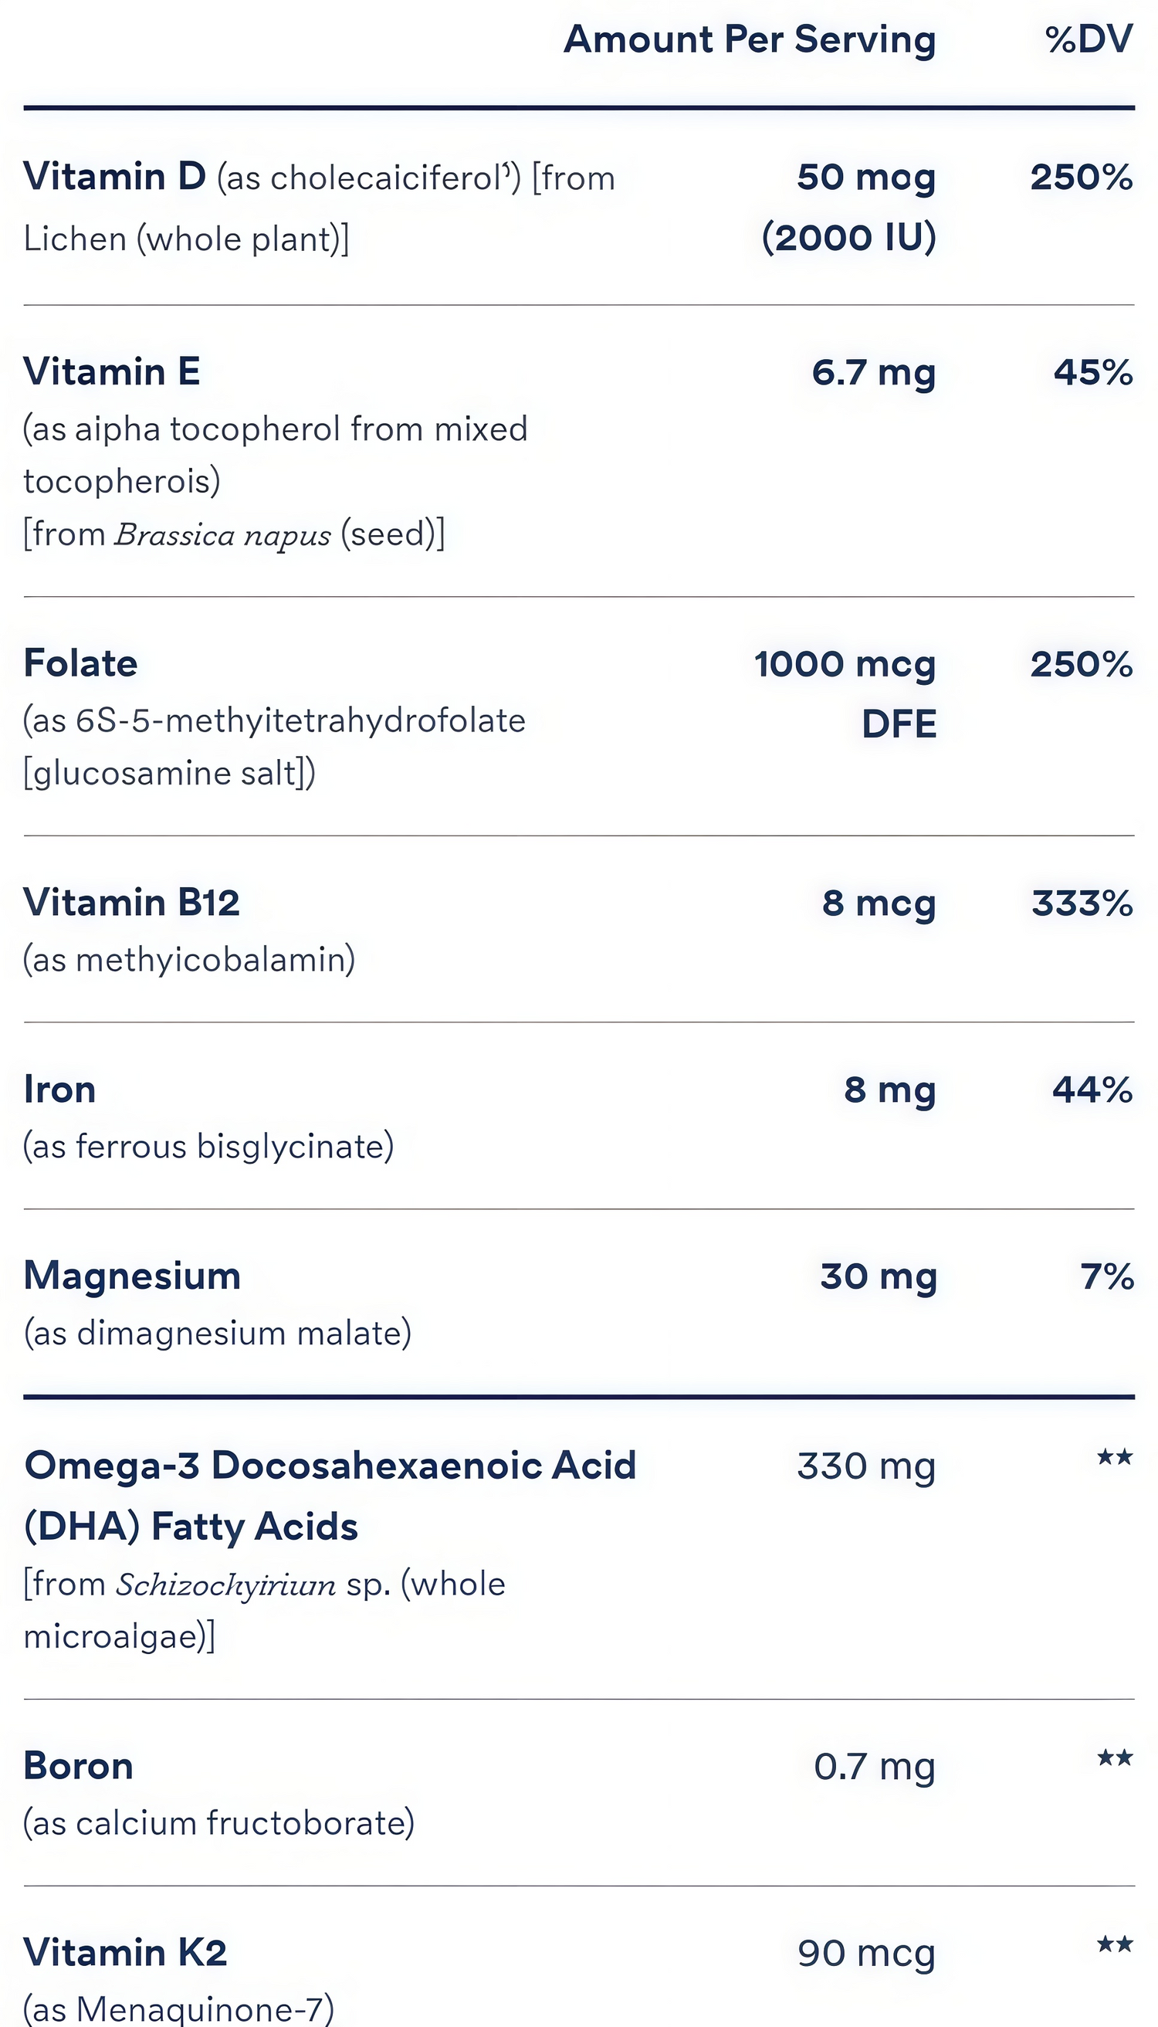Viewport: 1158px width, 2027px height.
Task: Select the Iron nutrient heading
Action: point(59,1090)
